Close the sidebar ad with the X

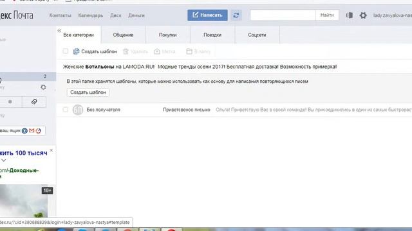51,150
